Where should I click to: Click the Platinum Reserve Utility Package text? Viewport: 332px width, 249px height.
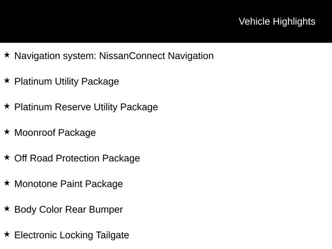coord(86,107)
